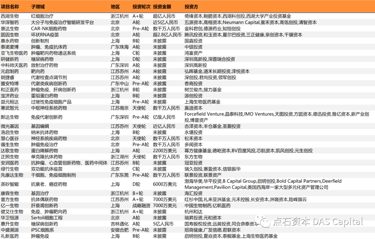The image size is (375, 239).
Task: Select the 圆因生物 project cell
Action: coord(10,35)
